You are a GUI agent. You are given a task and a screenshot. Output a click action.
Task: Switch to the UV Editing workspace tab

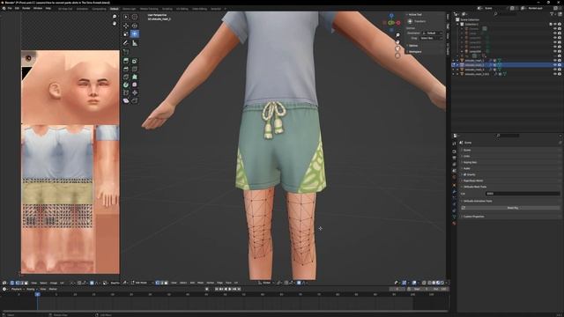click(x=182, y=9)
